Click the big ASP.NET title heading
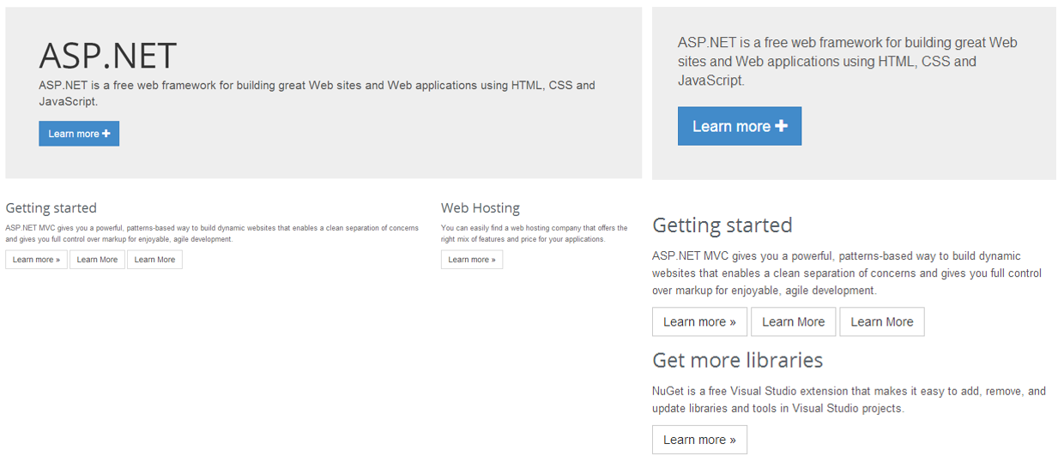The width and height of the screenshot is (1064, 462). point(107,56)
